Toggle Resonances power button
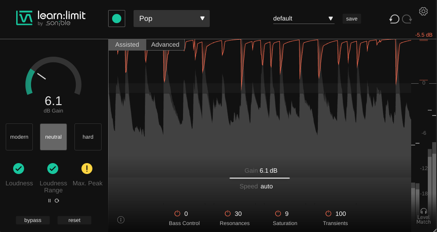This screenshot has height=232, width=437. tap(228, 214)
